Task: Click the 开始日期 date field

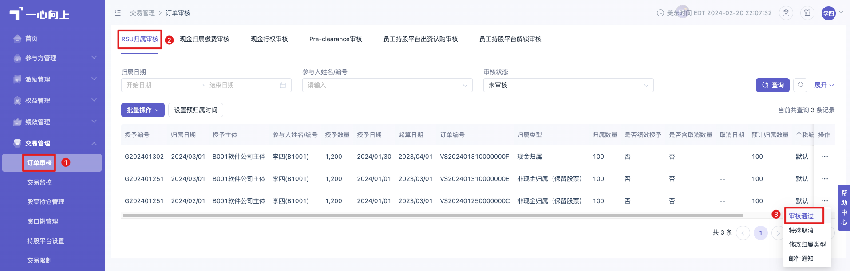Action: coord(160,85)
